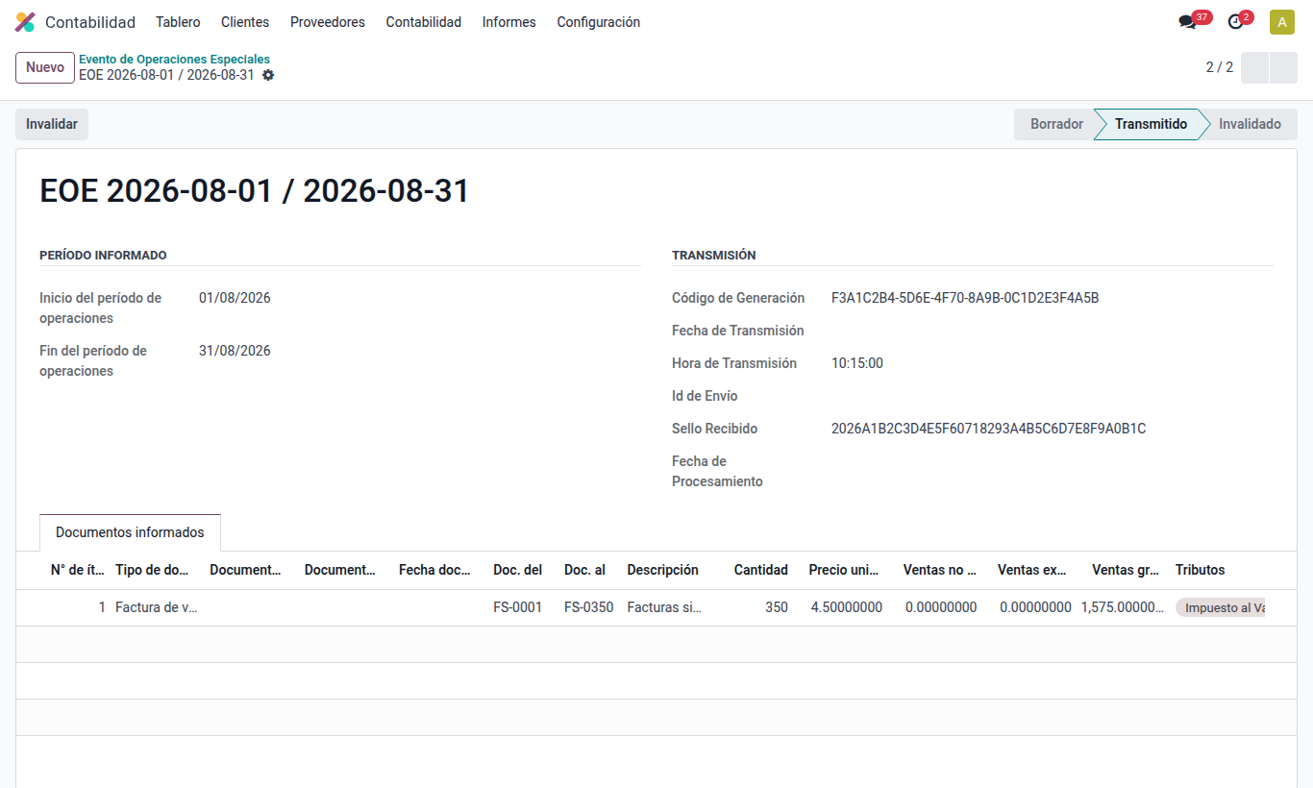Open the Clientes menu

coord(245,22)
